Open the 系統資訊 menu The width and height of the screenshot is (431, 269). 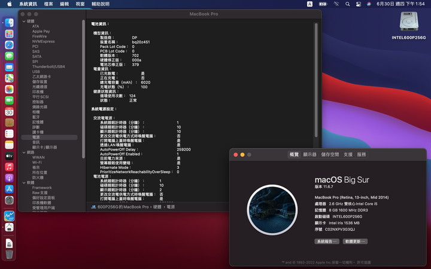[28, 4]
